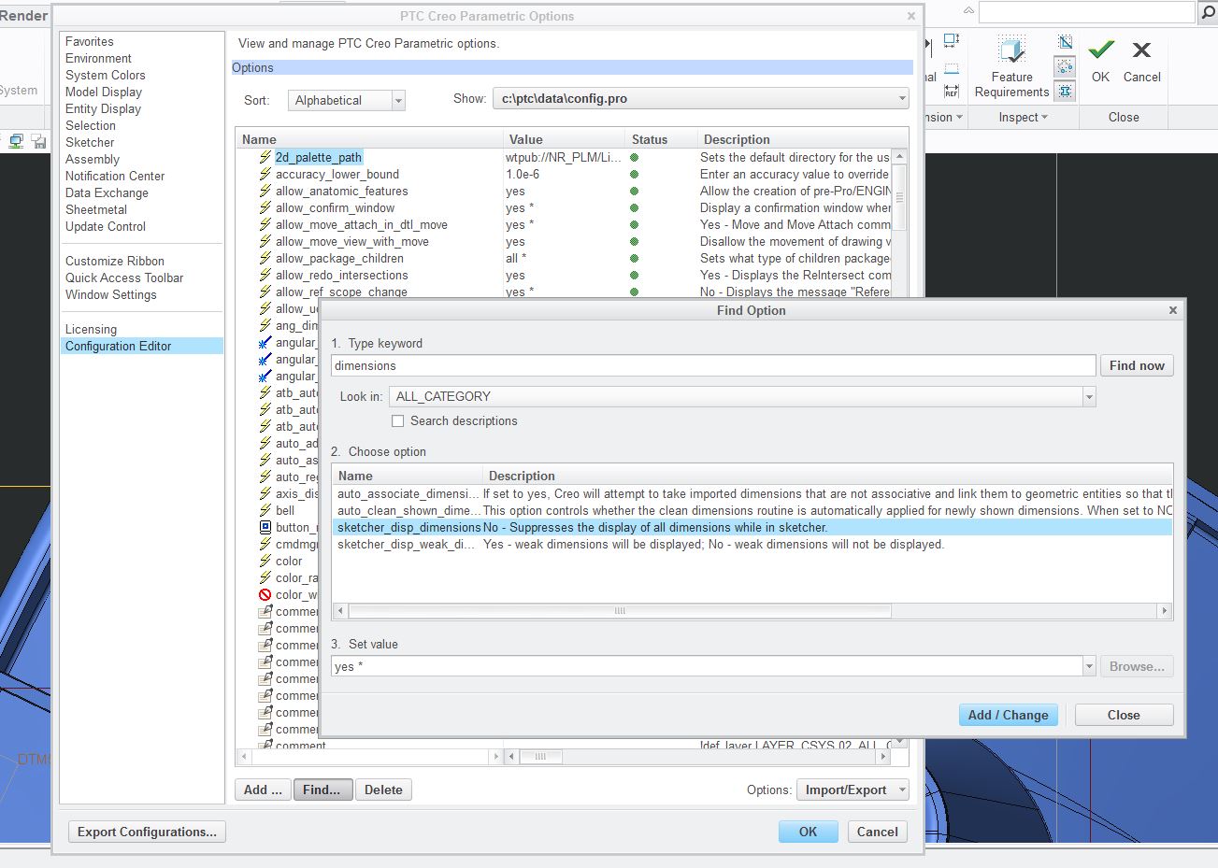Expand the Set value dropdown showing yes
The image size is (1218, 868).
pos(1087,667)
